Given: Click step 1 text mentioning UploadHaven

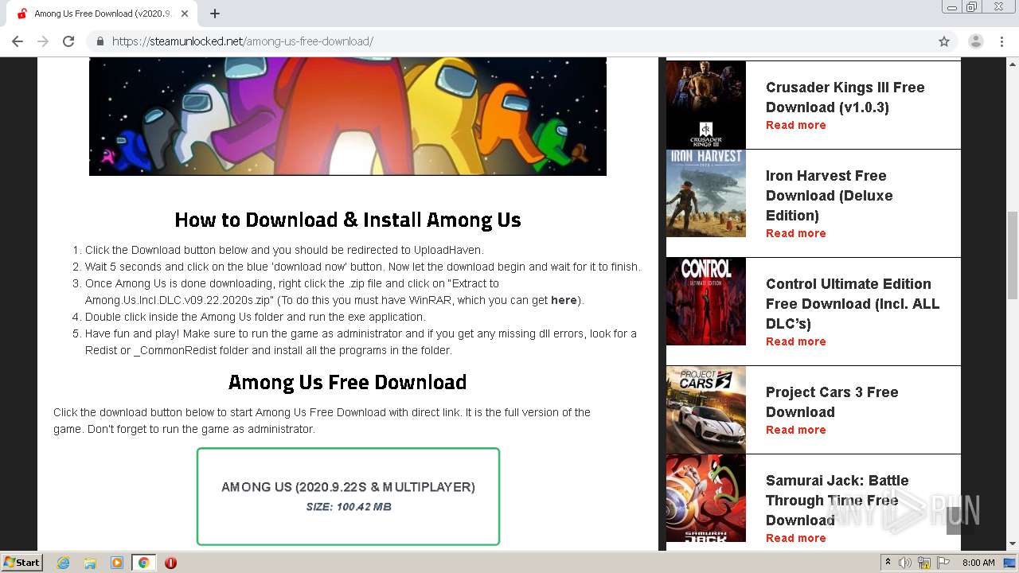Looking at the screenshot, I should click(x=284, y=250).
